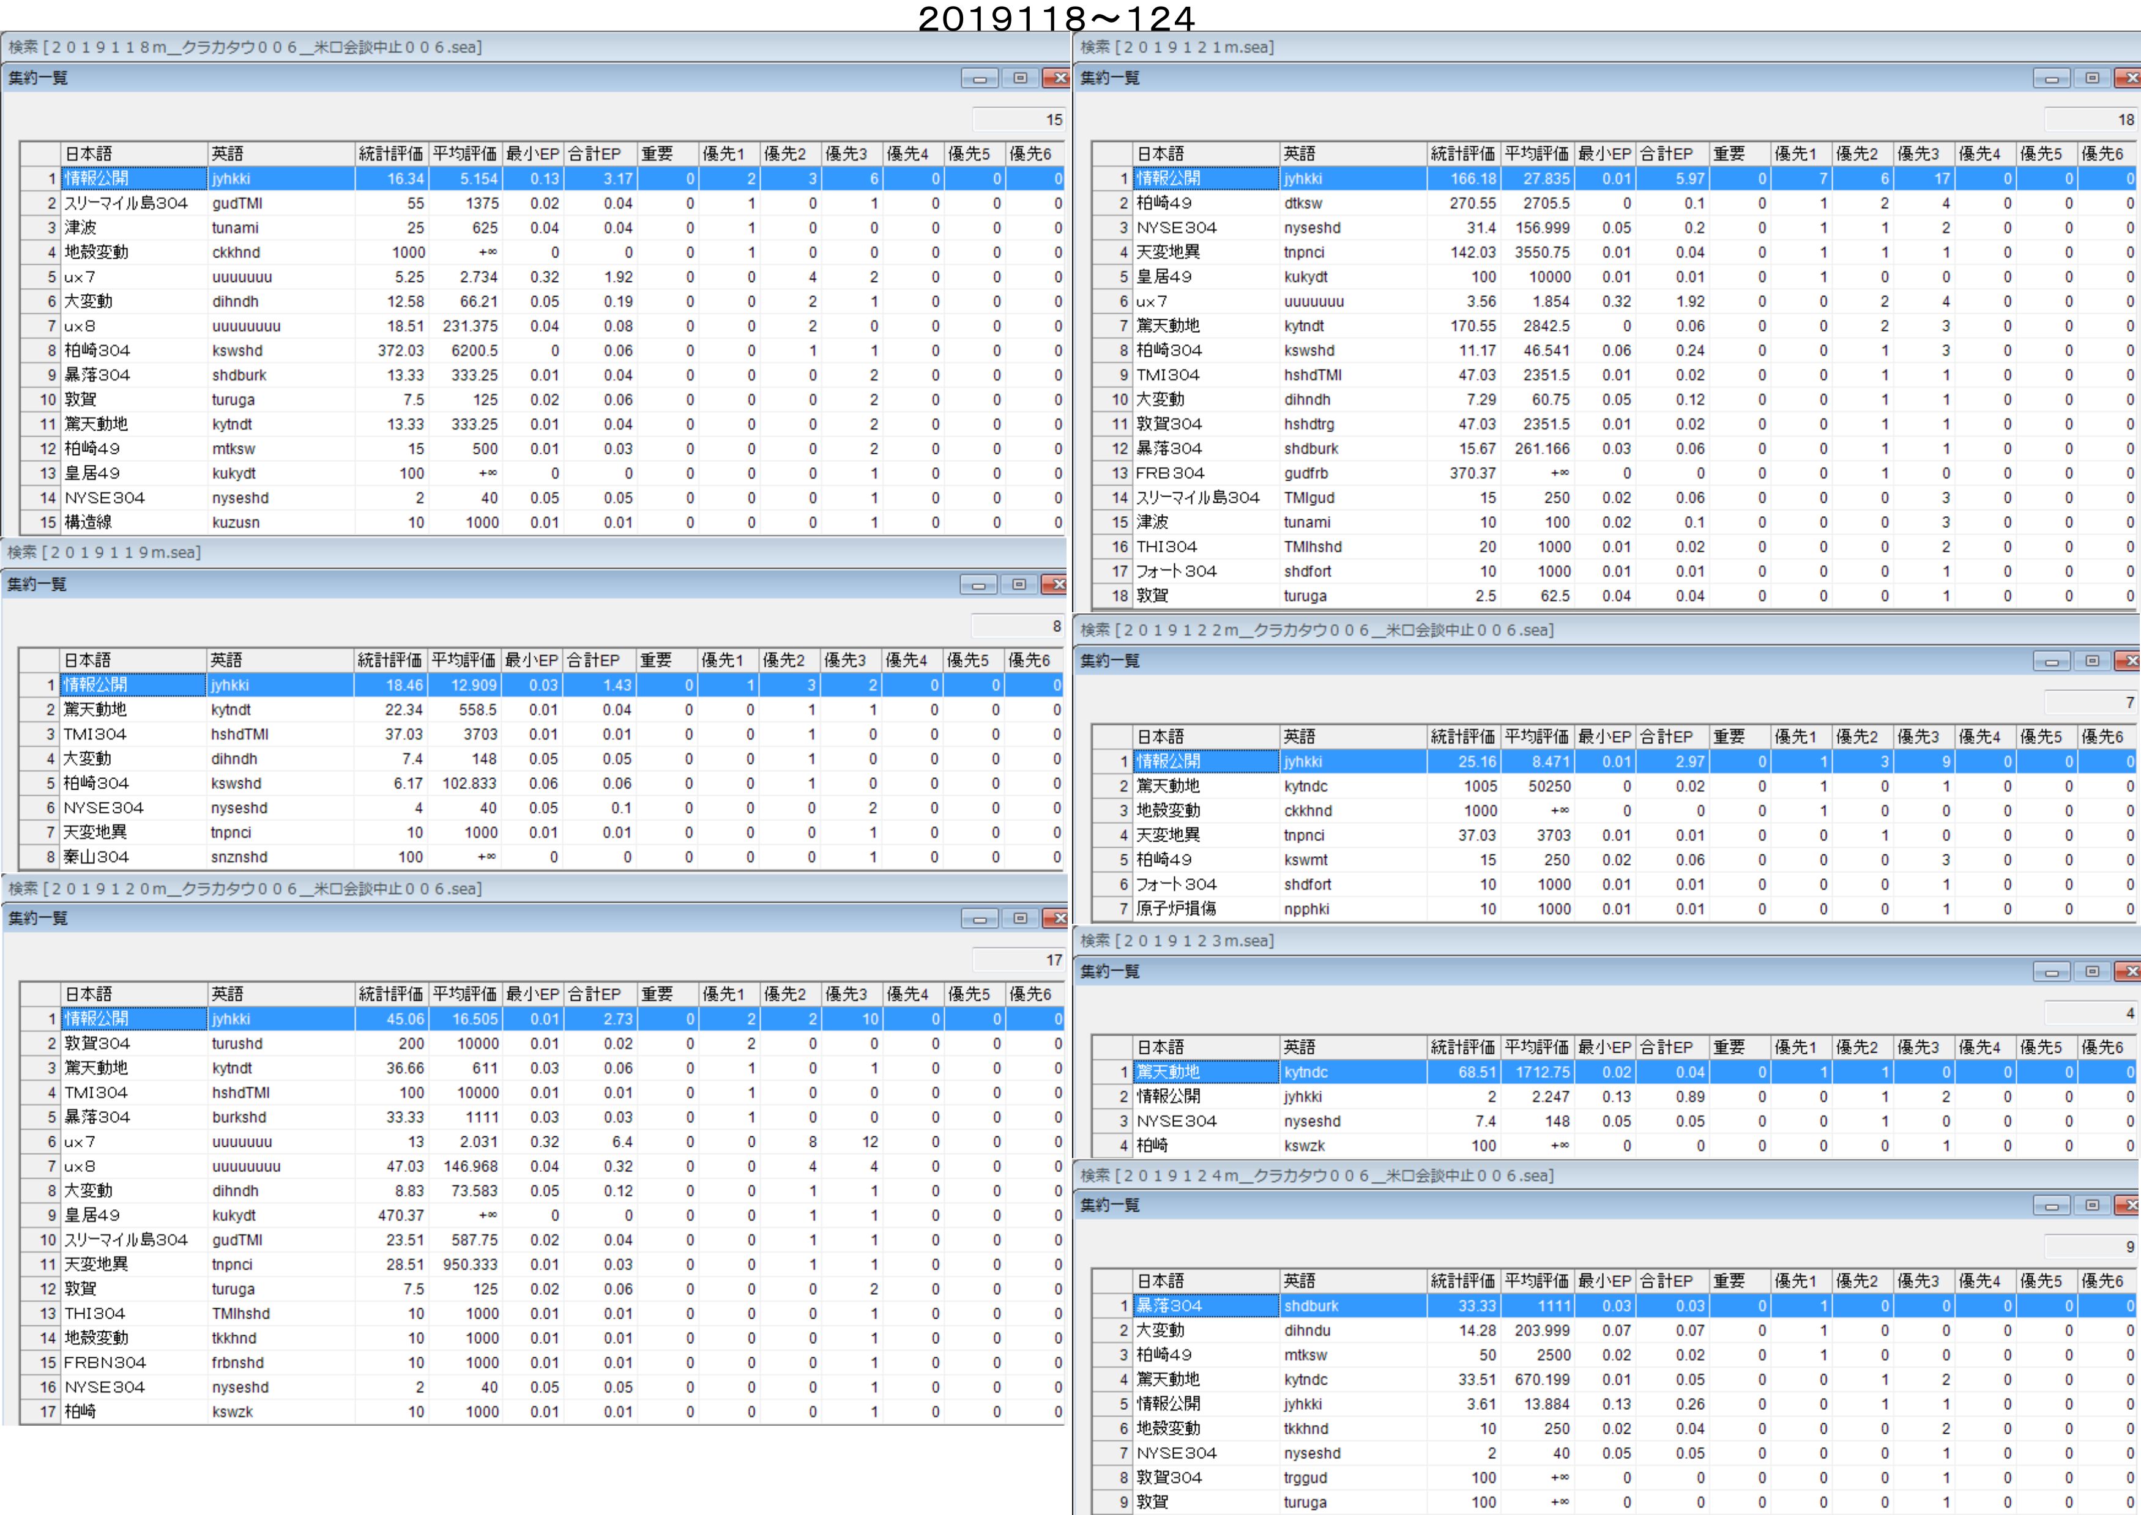Click count field showing 18 in 20191121m window
The width and height of the screenshot is (2141, 1515).
(2090, 119)
